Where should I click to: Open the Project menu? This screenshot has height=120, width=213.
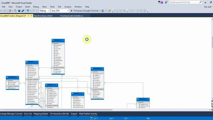click(19, 7)
